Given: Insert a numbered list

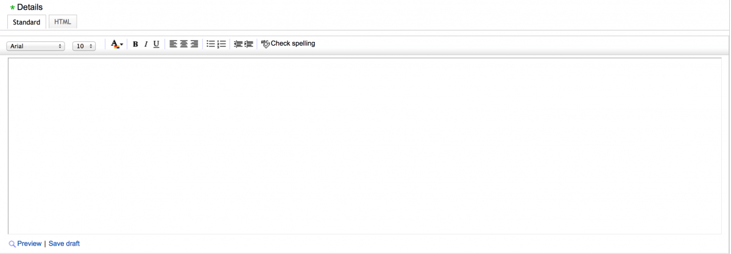Looking at the screenshot, I should pos(222,44).
